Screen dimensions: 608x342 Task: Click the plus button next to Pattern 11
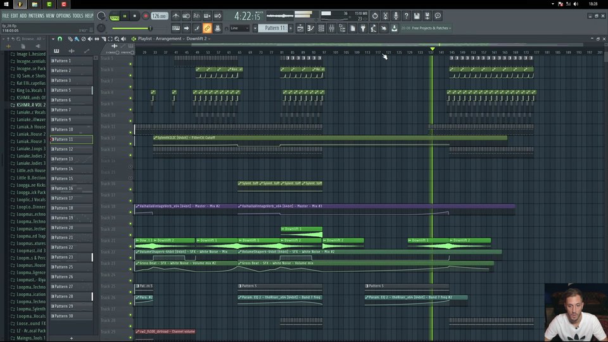tap(291, 28)
